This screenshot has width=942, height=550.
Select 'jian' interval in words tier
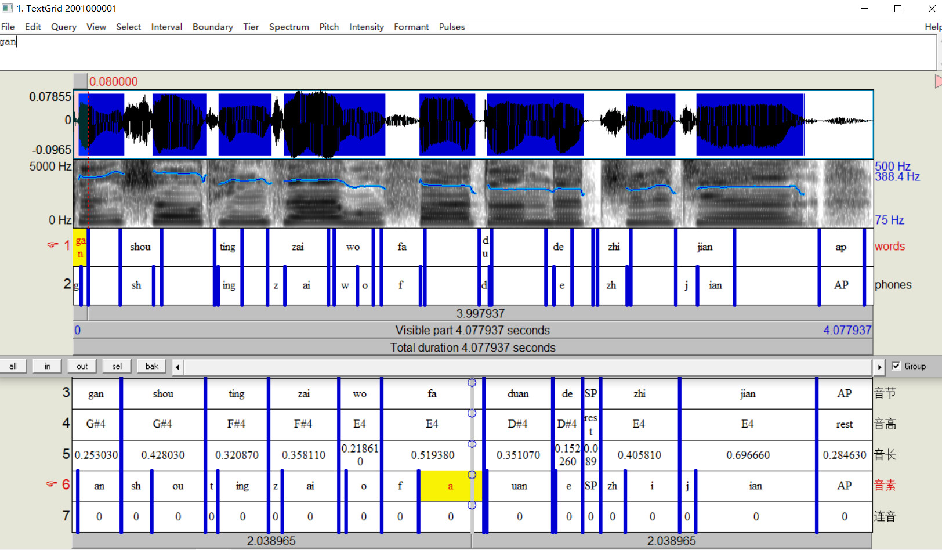[705, 247]
